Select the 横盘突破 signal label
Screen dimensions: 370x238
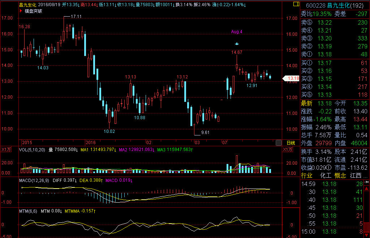coord(34,11)
